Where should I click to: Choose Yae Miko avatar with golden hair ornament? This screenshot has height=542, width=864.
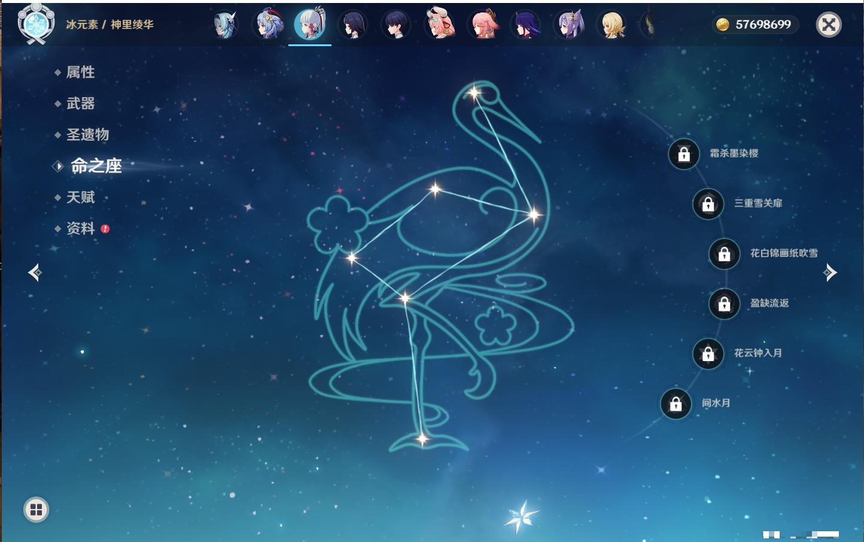483,25
